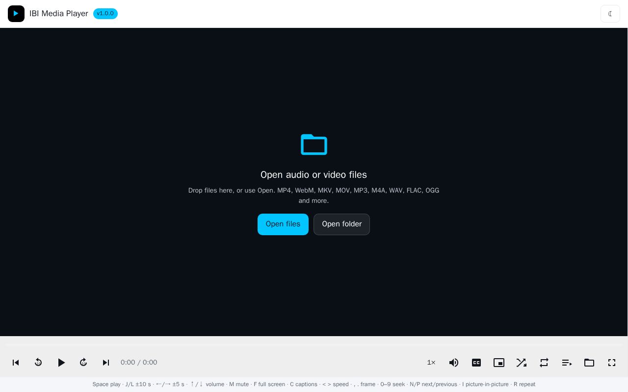The width and height of the screenshot is (628, 392).
Task: Click the v1.0.0 version badge
Action: (105, 14)
